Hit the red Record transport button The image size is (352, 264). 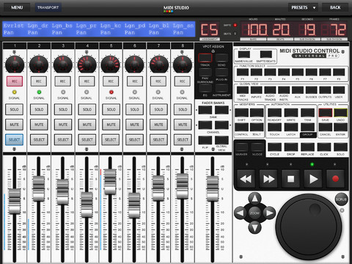coord(335,179)
